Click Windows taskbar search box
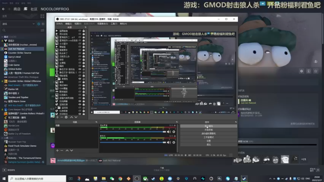The height and width of the screenshot is (182, 324). click(x=37, y=179)
